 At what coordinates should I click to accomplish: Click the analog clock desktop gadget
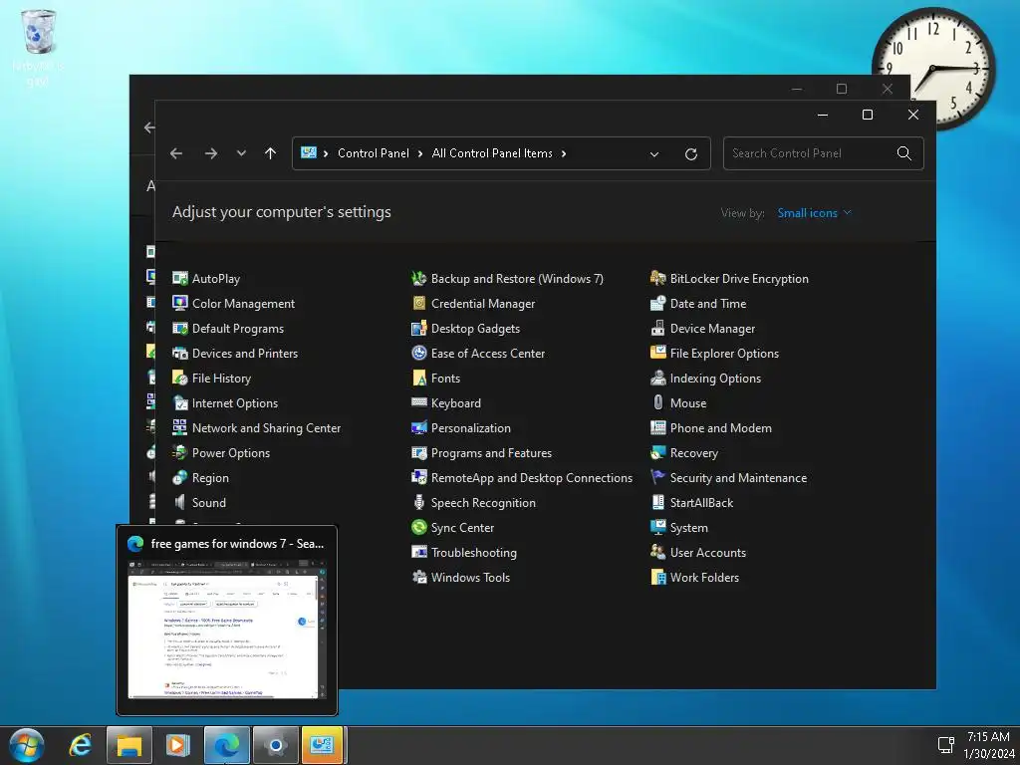(933, 69)
